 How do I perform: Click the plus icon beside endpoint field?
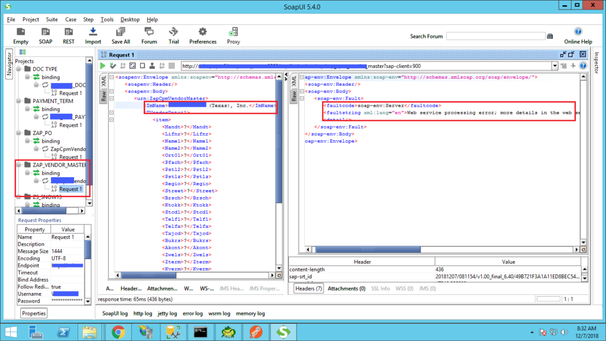click(573, 66)
